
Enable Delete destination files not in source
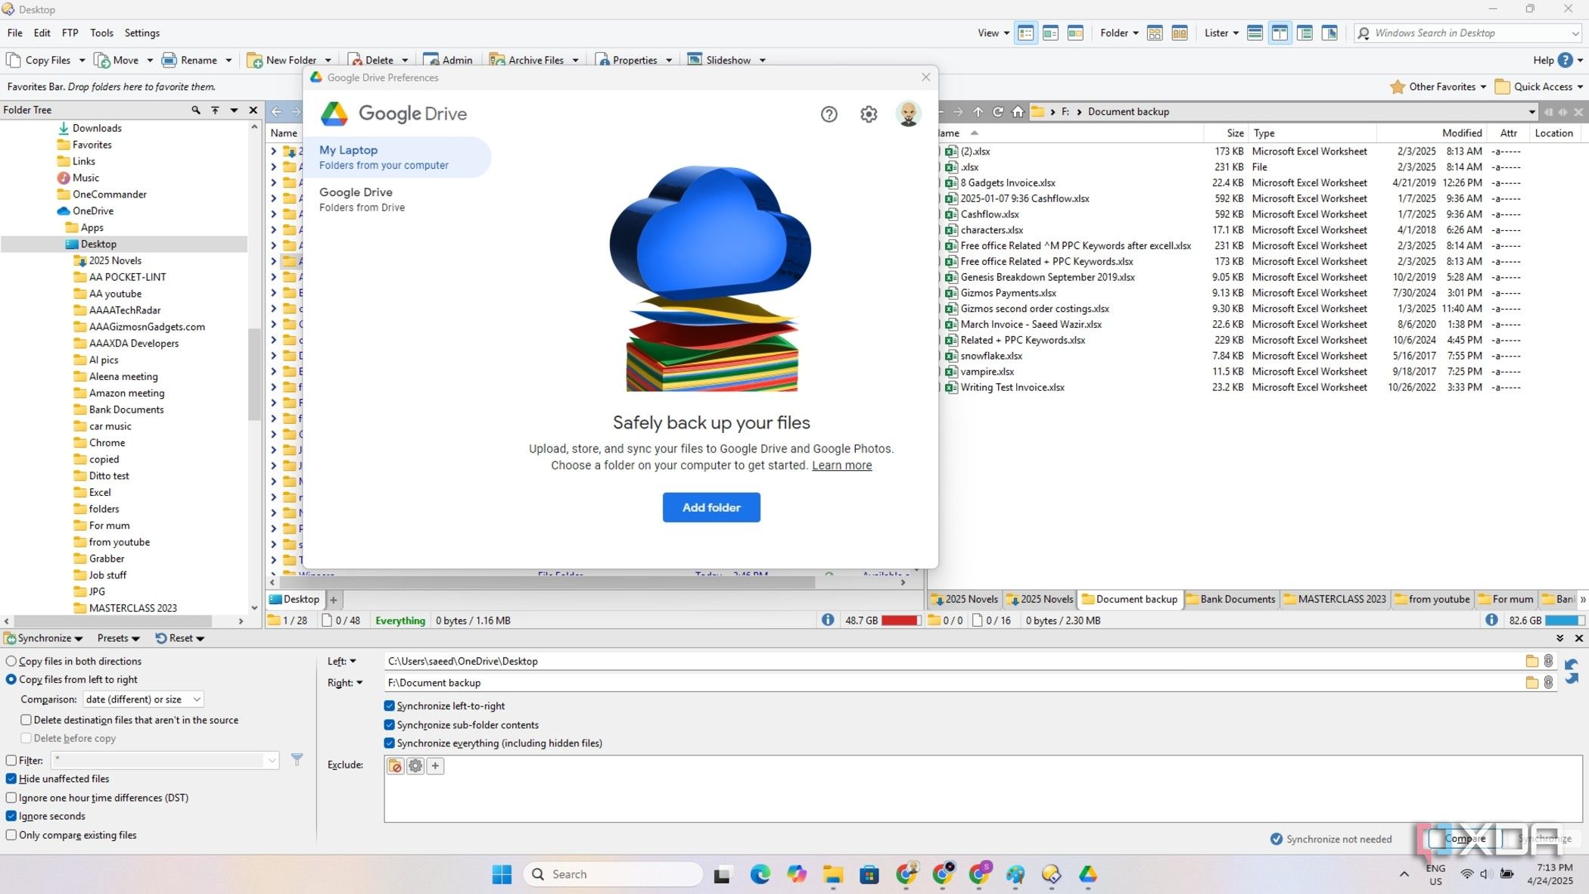click(129, 720)
